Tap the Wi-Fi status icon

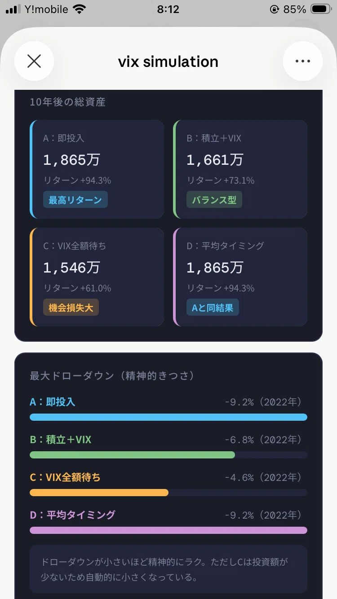pyautogui.click(x=80, y=9)
